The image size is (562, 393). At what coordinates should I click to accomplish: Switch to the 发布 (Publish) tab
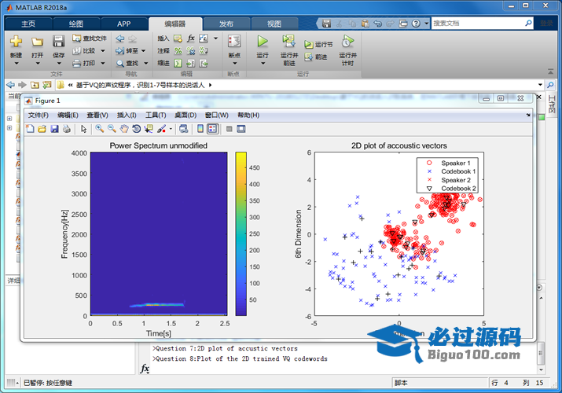[226, 24]
